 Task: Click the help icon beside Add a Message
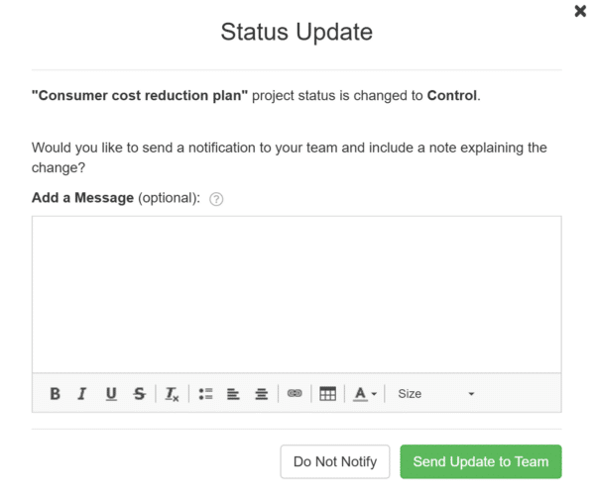click(x=217, y=198)
